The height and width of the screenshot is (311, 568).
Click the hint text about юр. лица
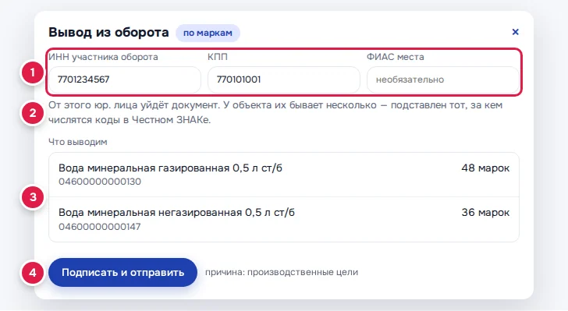[275, 112]
